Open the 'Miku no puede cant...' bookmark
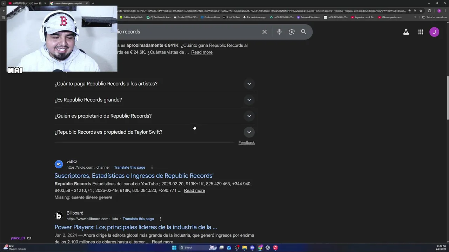The image size is (449, 252). click(390, 17)
